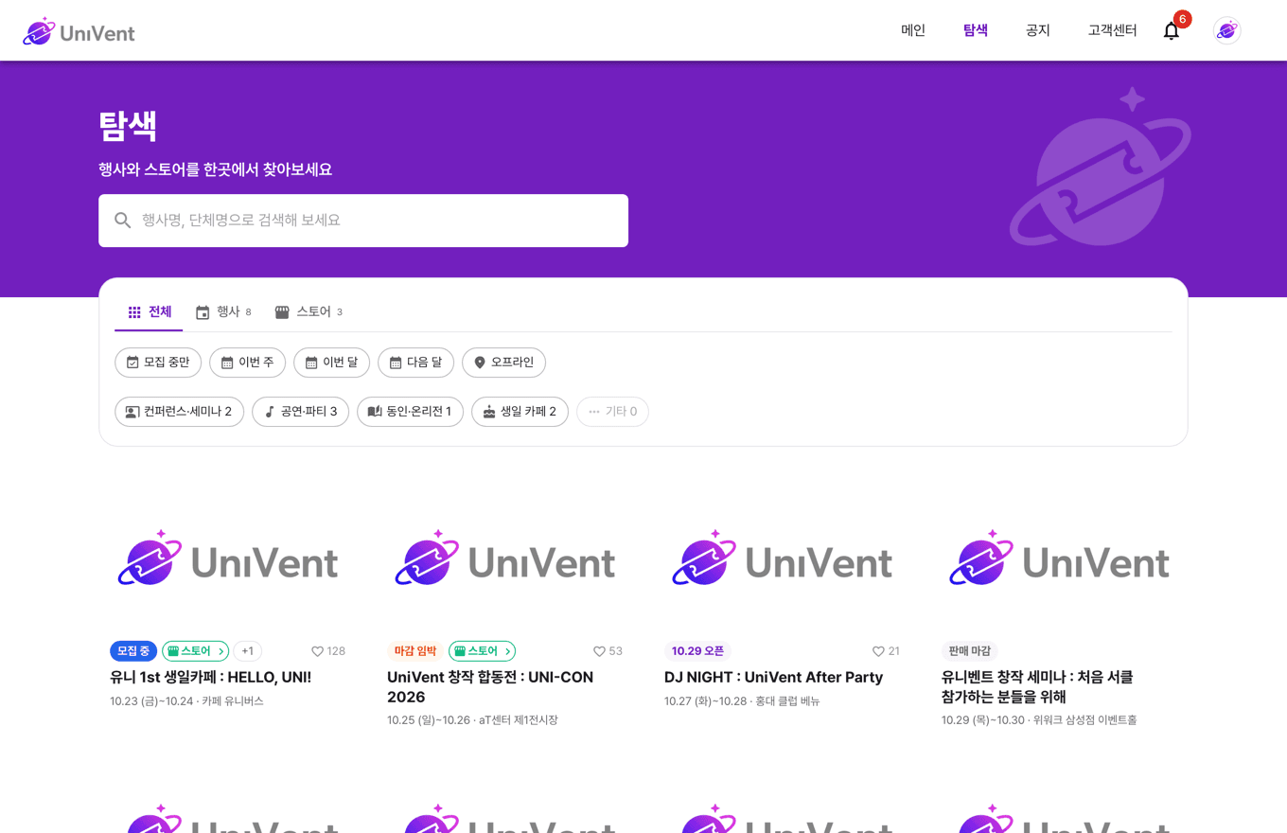Screen dimensions: 1287x833
Task: Go to 메인 in top navigation
Action: (x=913, y=30)
